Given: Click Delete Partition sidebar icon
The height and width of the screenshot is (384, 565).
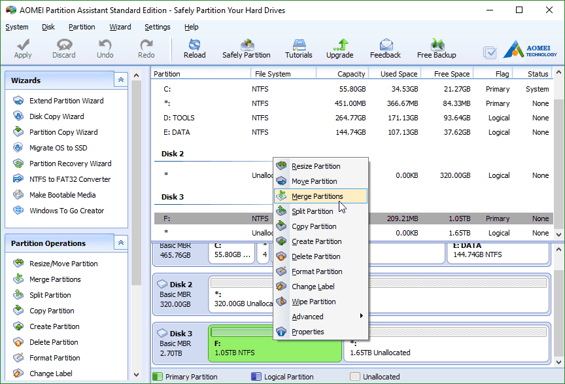Looking at the screenshot, I should 18,342.
